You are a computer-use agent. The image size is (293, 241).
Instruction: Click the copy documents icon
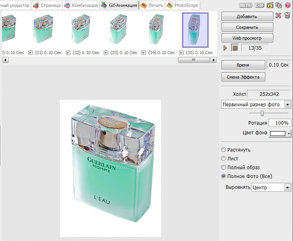279,5
